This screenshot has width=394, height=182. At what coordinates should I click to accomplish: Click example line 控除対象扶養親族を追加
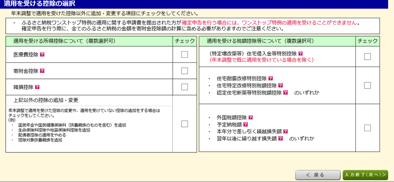pos(40,140)
